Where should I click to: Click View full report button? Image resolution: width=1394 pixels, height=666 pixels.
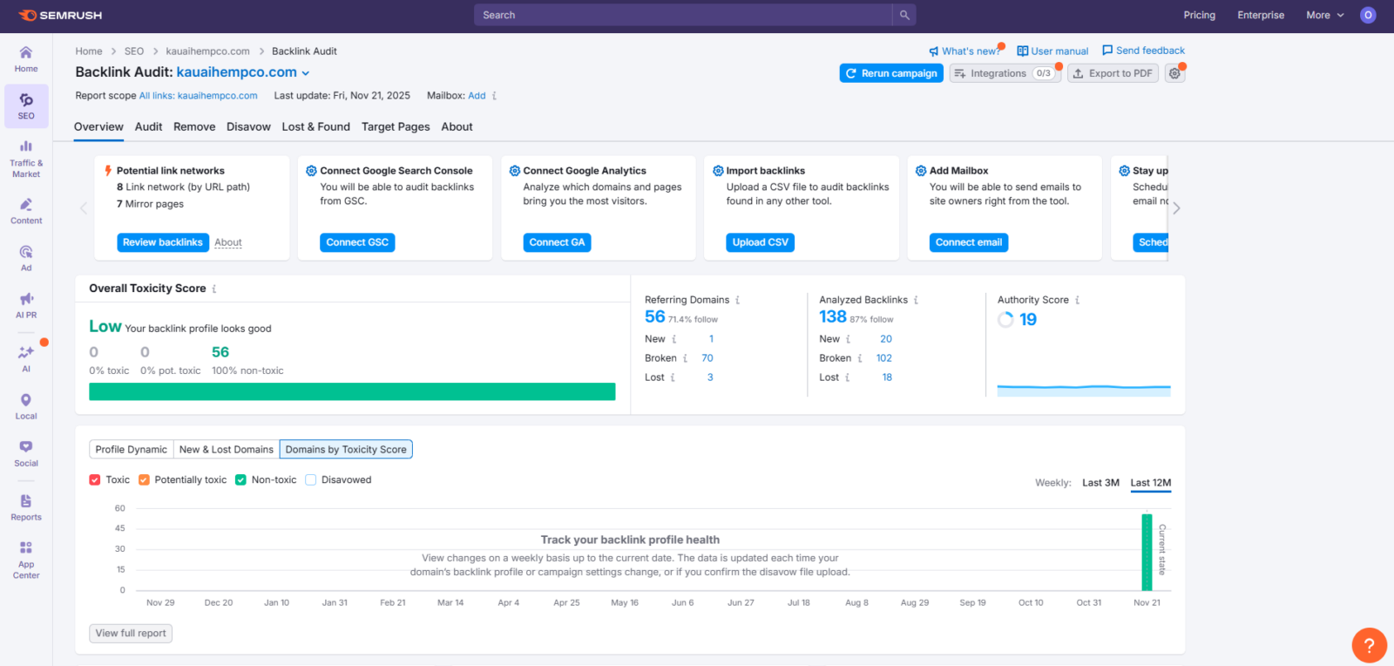(x=131, y=634)
